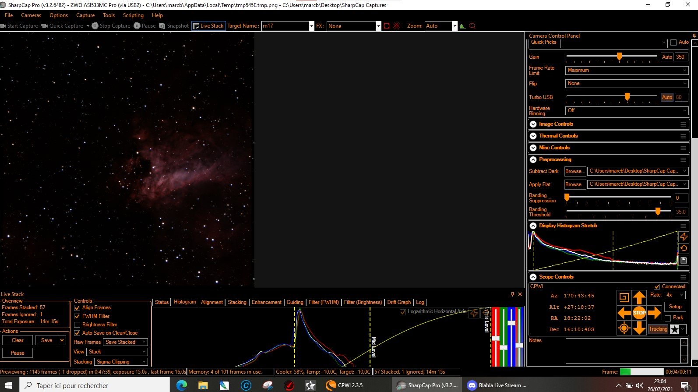Open the Raw Frames dropdown
The image size is (698, 392).
click(x=125, y=342)
